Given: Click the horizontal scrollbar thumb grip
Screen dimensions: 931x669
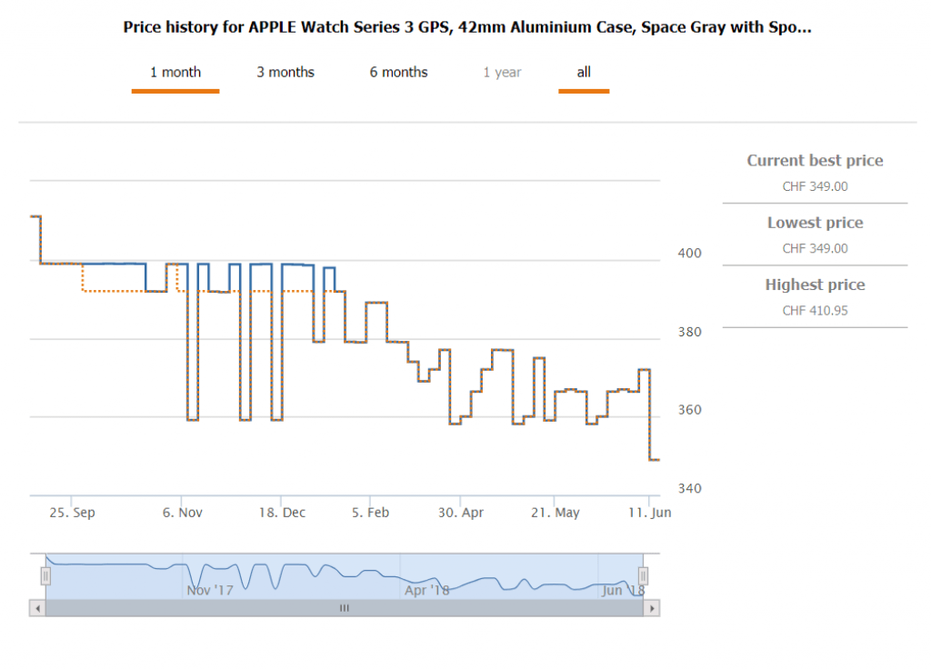Looking at the screenshot, I should tap(344, 608).
